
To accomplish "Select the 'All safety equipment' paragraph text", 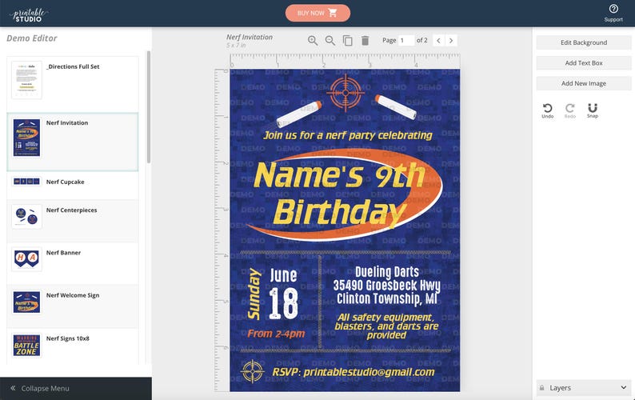I will pos(386,326).
